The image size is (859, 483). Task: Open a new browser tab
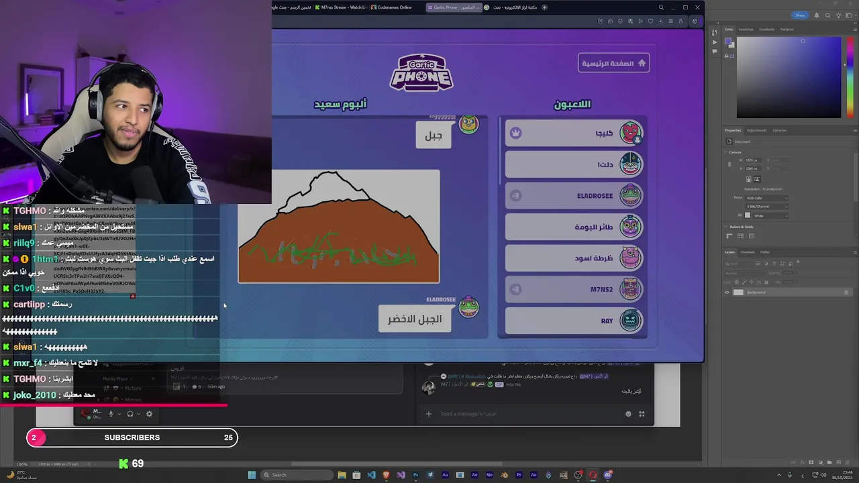click(x=544, y=7)
